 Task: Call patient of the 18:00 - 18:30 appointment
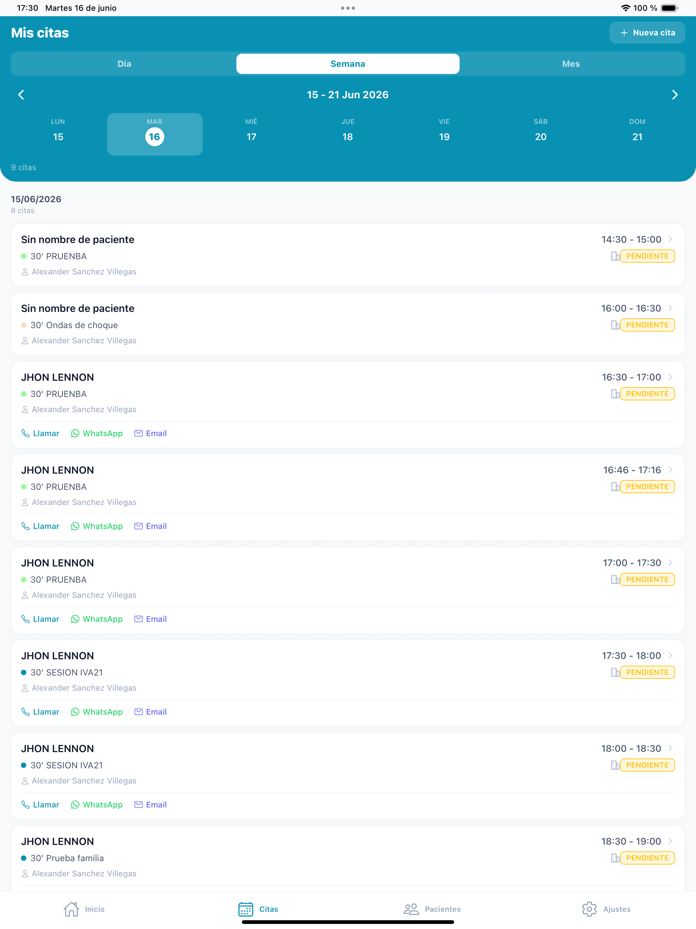40,805
